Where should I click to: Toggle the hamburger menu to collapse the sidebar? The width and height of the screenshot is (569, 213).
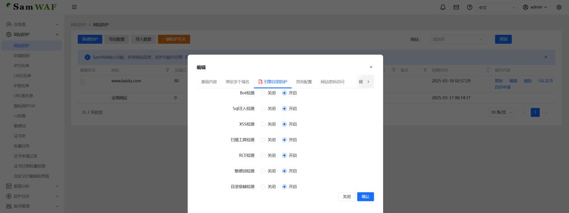[74, 7]
